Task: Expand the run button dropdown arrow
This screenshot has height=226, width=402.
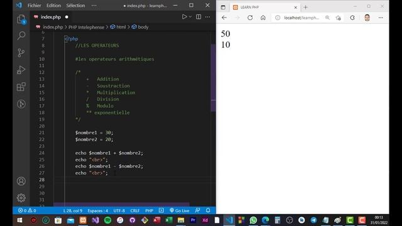Action: (x=190, y=17)
